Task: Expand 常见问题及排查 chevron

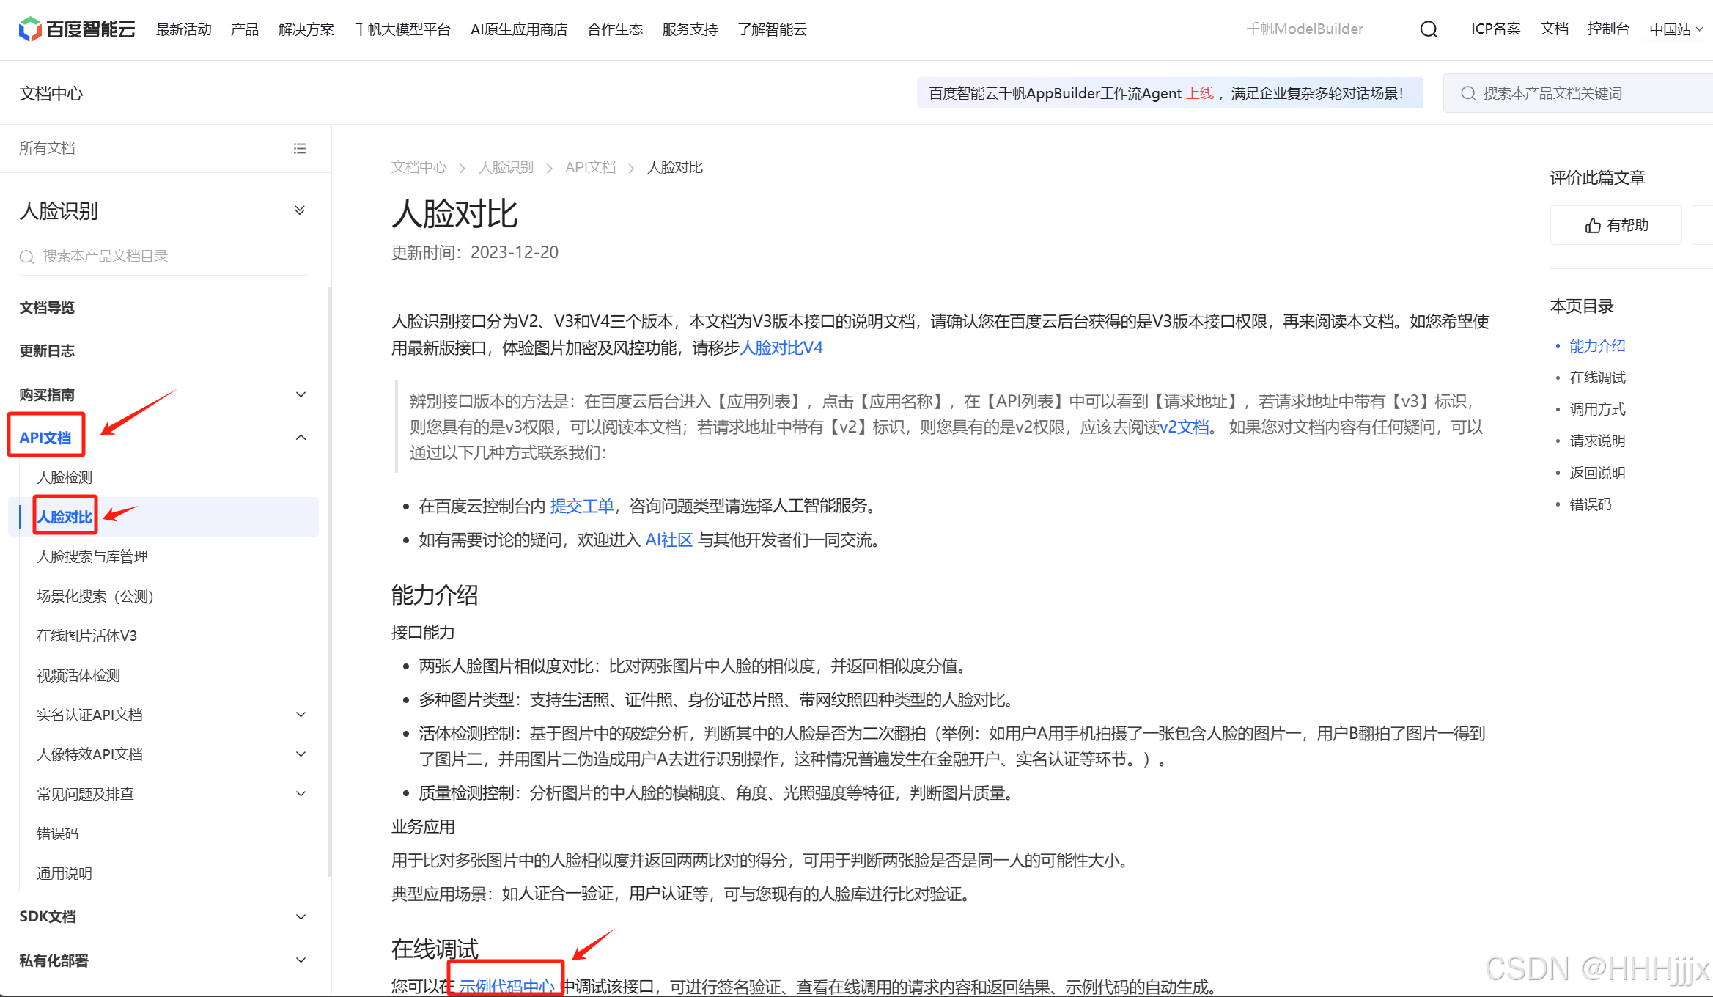Action: click(x=301, y=794)
